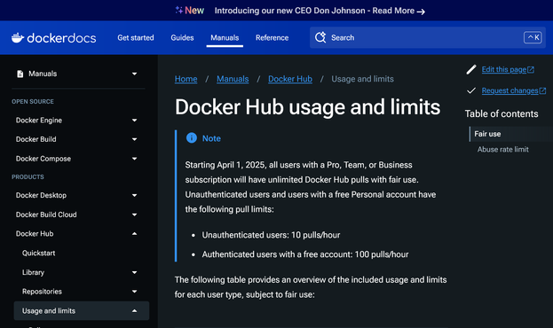Click the search magnifier sparkle icon

(320, 37)
